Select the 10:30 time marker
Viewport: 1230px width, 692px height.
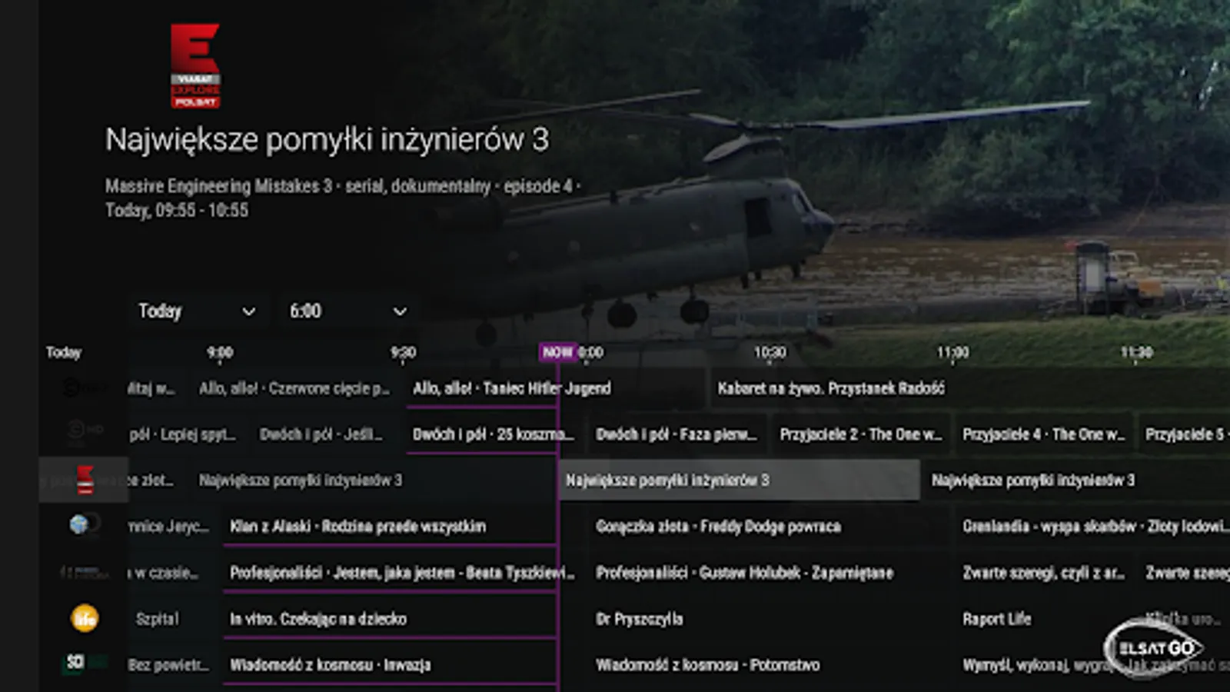point(770,352)
